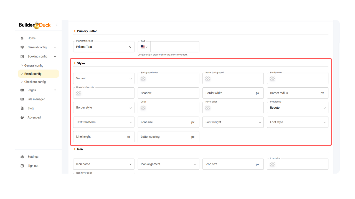The image size is (355, 199).
Task: Click the Blog document icon
Action: 22,108
